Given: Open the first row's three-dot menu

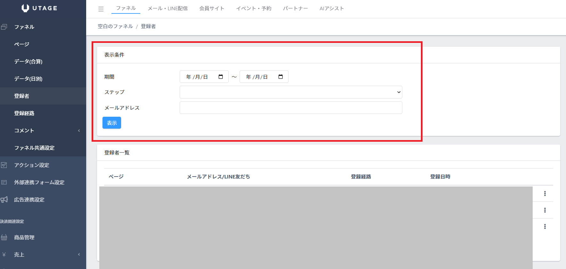Looking at the screenshot, I should 545,194.
